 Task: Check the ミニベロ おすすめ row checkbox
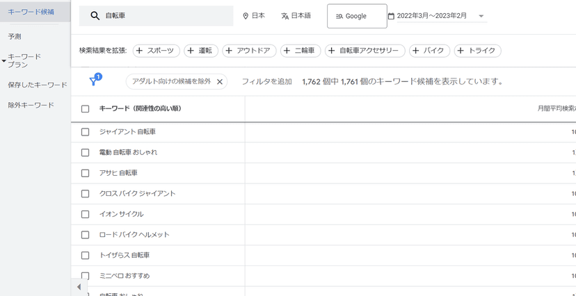pos(86,276)
